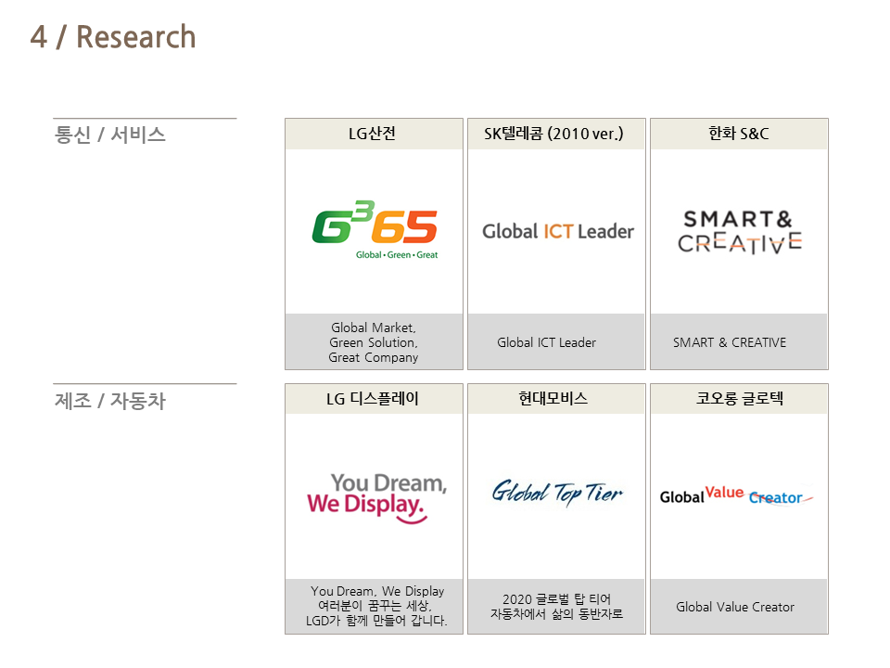
Task: Select the '제조 / 자동차' category label
Action: [110, 401]
